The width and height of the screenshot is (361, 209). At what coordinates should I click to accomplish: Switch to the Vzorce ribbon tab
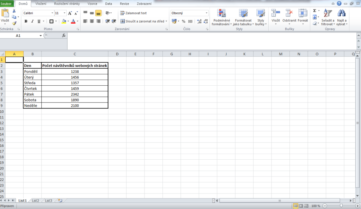pyautogui.click(x=92, y=4)
